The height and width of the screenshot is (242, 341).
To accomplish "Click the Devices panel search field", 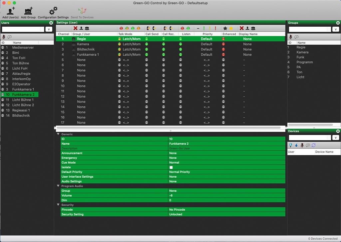I will point(308,138).
